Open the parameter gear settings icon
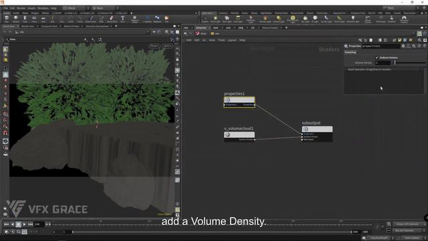The image size is (428, 241). (403, 46)
